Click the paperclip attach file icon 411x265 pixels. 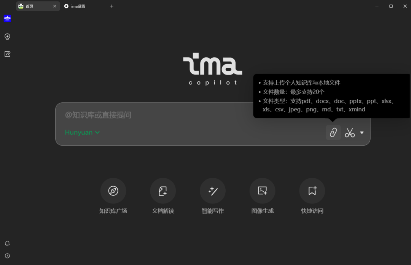click(x=333, y=133)
